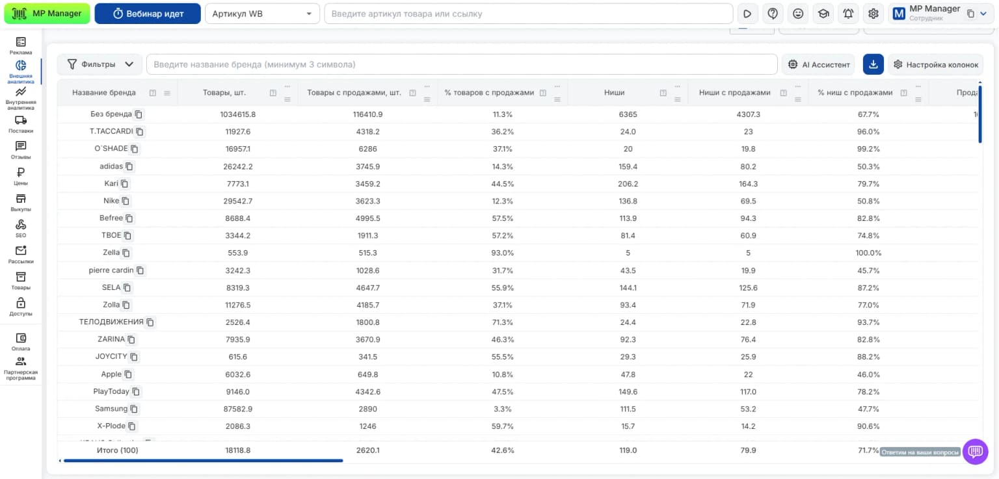The height and width of the screenshot is (479, 999).
Task: Open the SEO sidebar section
Action: (x=21, y=228)
